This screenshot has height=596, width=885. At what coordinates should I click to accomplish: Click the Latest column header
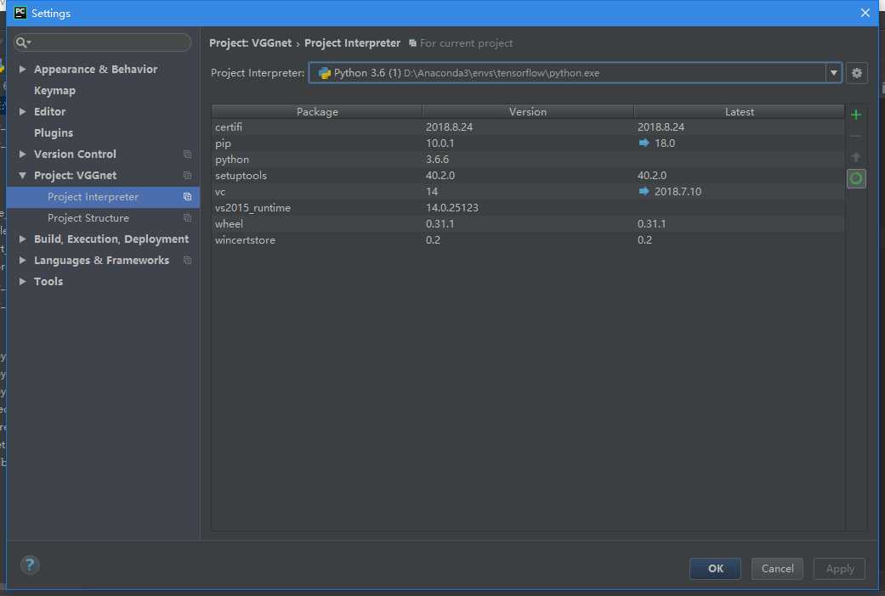pyautogui.click(x=739, y=112)
